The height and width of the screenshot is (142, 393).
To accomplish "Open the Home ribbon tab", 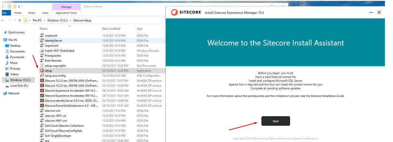I will 18,13.
